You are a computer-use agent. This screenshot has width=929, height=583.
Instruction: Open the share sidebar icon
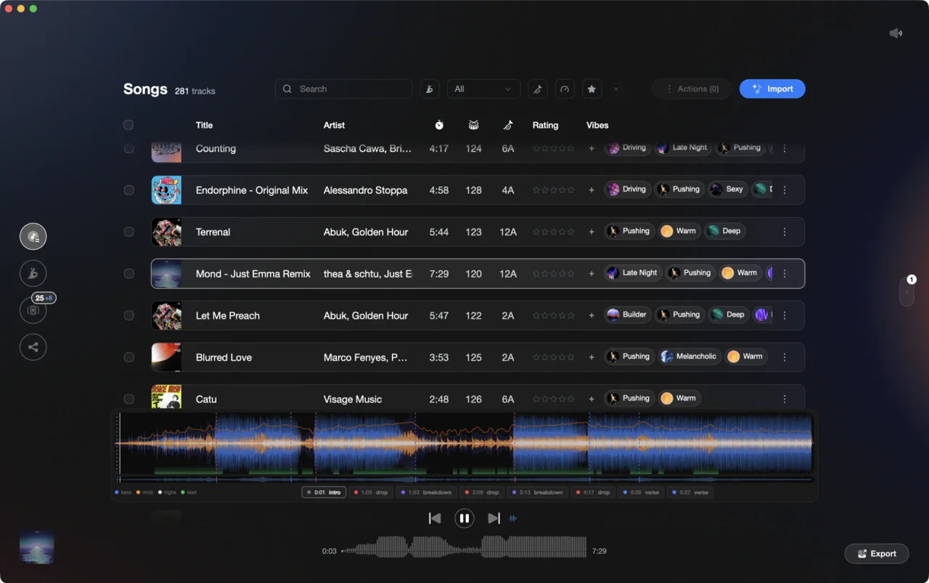pyautogui.click(x=33, y=347)
